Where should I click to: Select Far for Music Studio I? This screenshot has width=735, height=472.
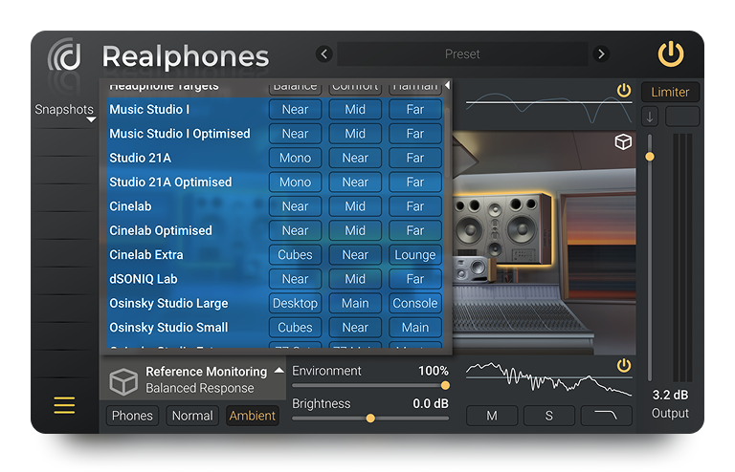414,110
